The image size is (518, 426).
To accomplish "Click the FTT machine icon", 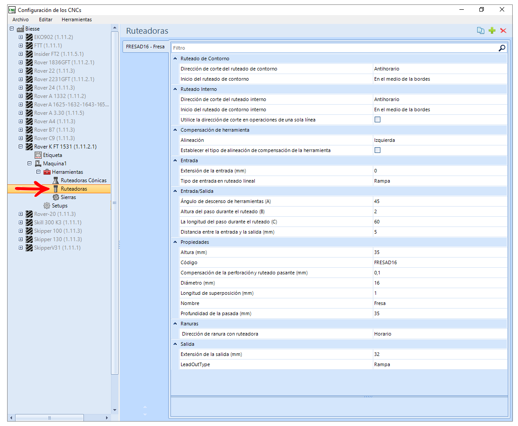I will pyautogui.click(x=29, y=46).
